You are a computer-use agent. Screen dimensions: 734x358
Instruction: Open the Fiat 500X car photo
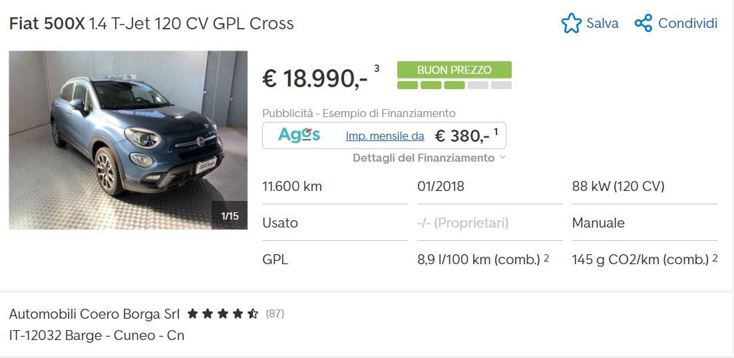(128, 140)
